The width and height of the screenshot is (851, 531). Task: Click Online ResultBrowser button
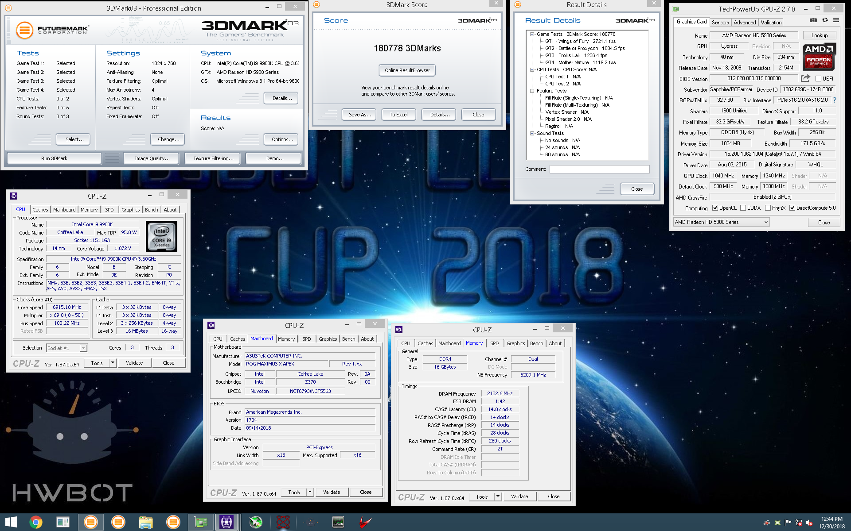tap(407, 70)
